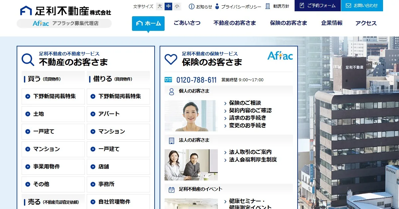Open 買う マンション listing

click(53, 149)
